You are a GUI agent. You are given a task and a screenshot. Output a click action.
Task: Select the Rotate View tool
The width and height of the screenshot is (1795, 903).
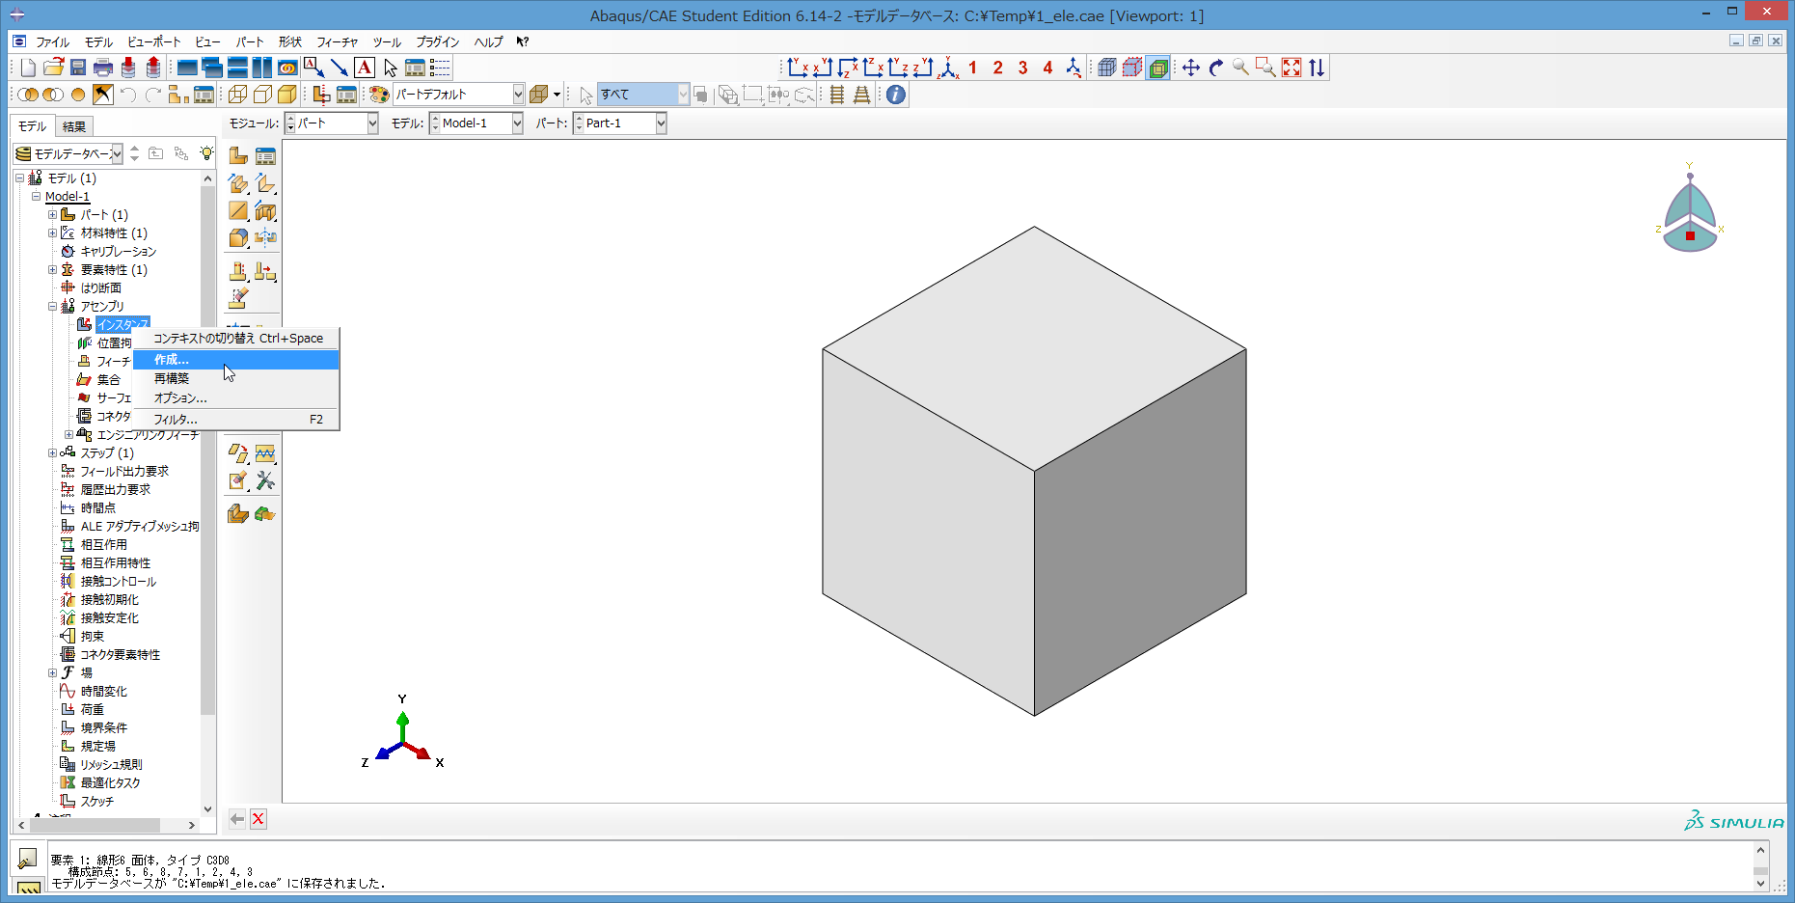[1216, 68]
